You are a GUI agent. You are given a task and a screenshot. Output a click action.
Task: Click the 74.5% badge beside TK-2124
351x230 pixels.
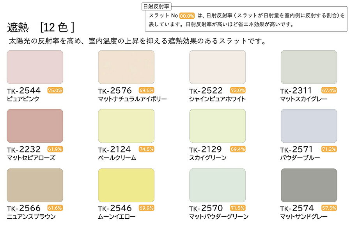147,149
